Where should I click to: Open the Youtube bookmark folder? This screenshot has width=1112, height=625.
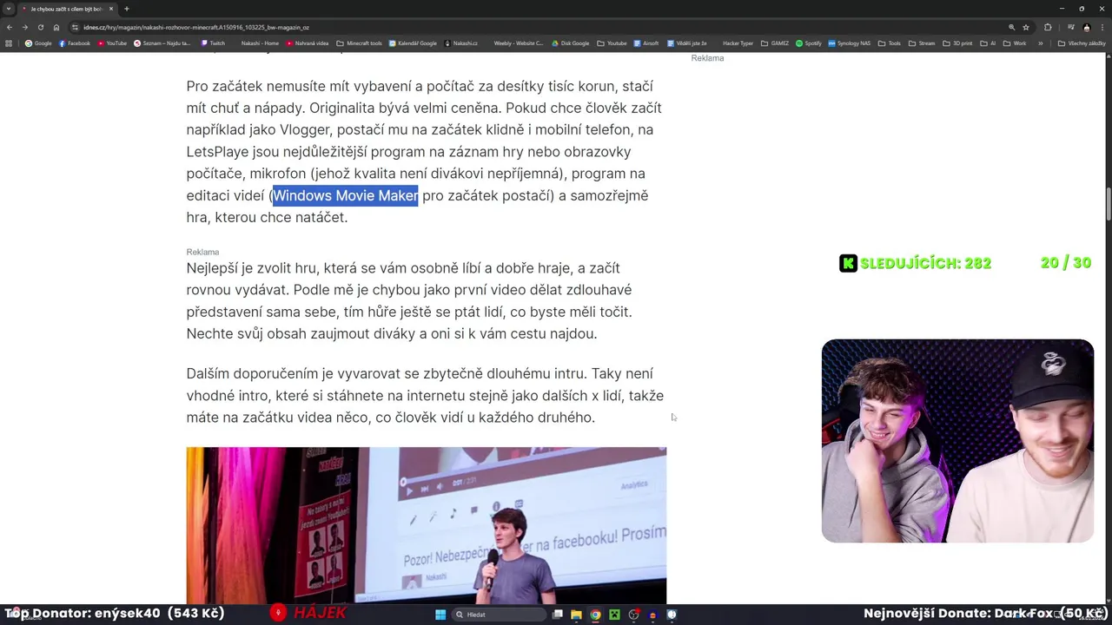coord(612,43)
